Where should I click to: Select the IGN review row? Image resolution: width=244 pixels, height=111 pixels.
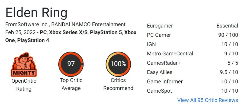[192, 44]
